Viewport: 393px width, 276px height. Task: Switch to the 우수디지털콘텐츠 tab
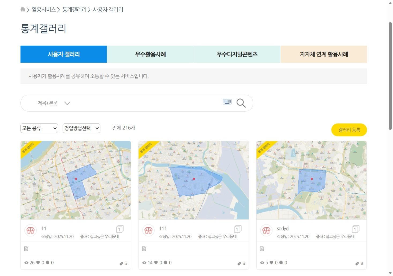(x=237, y=54)
